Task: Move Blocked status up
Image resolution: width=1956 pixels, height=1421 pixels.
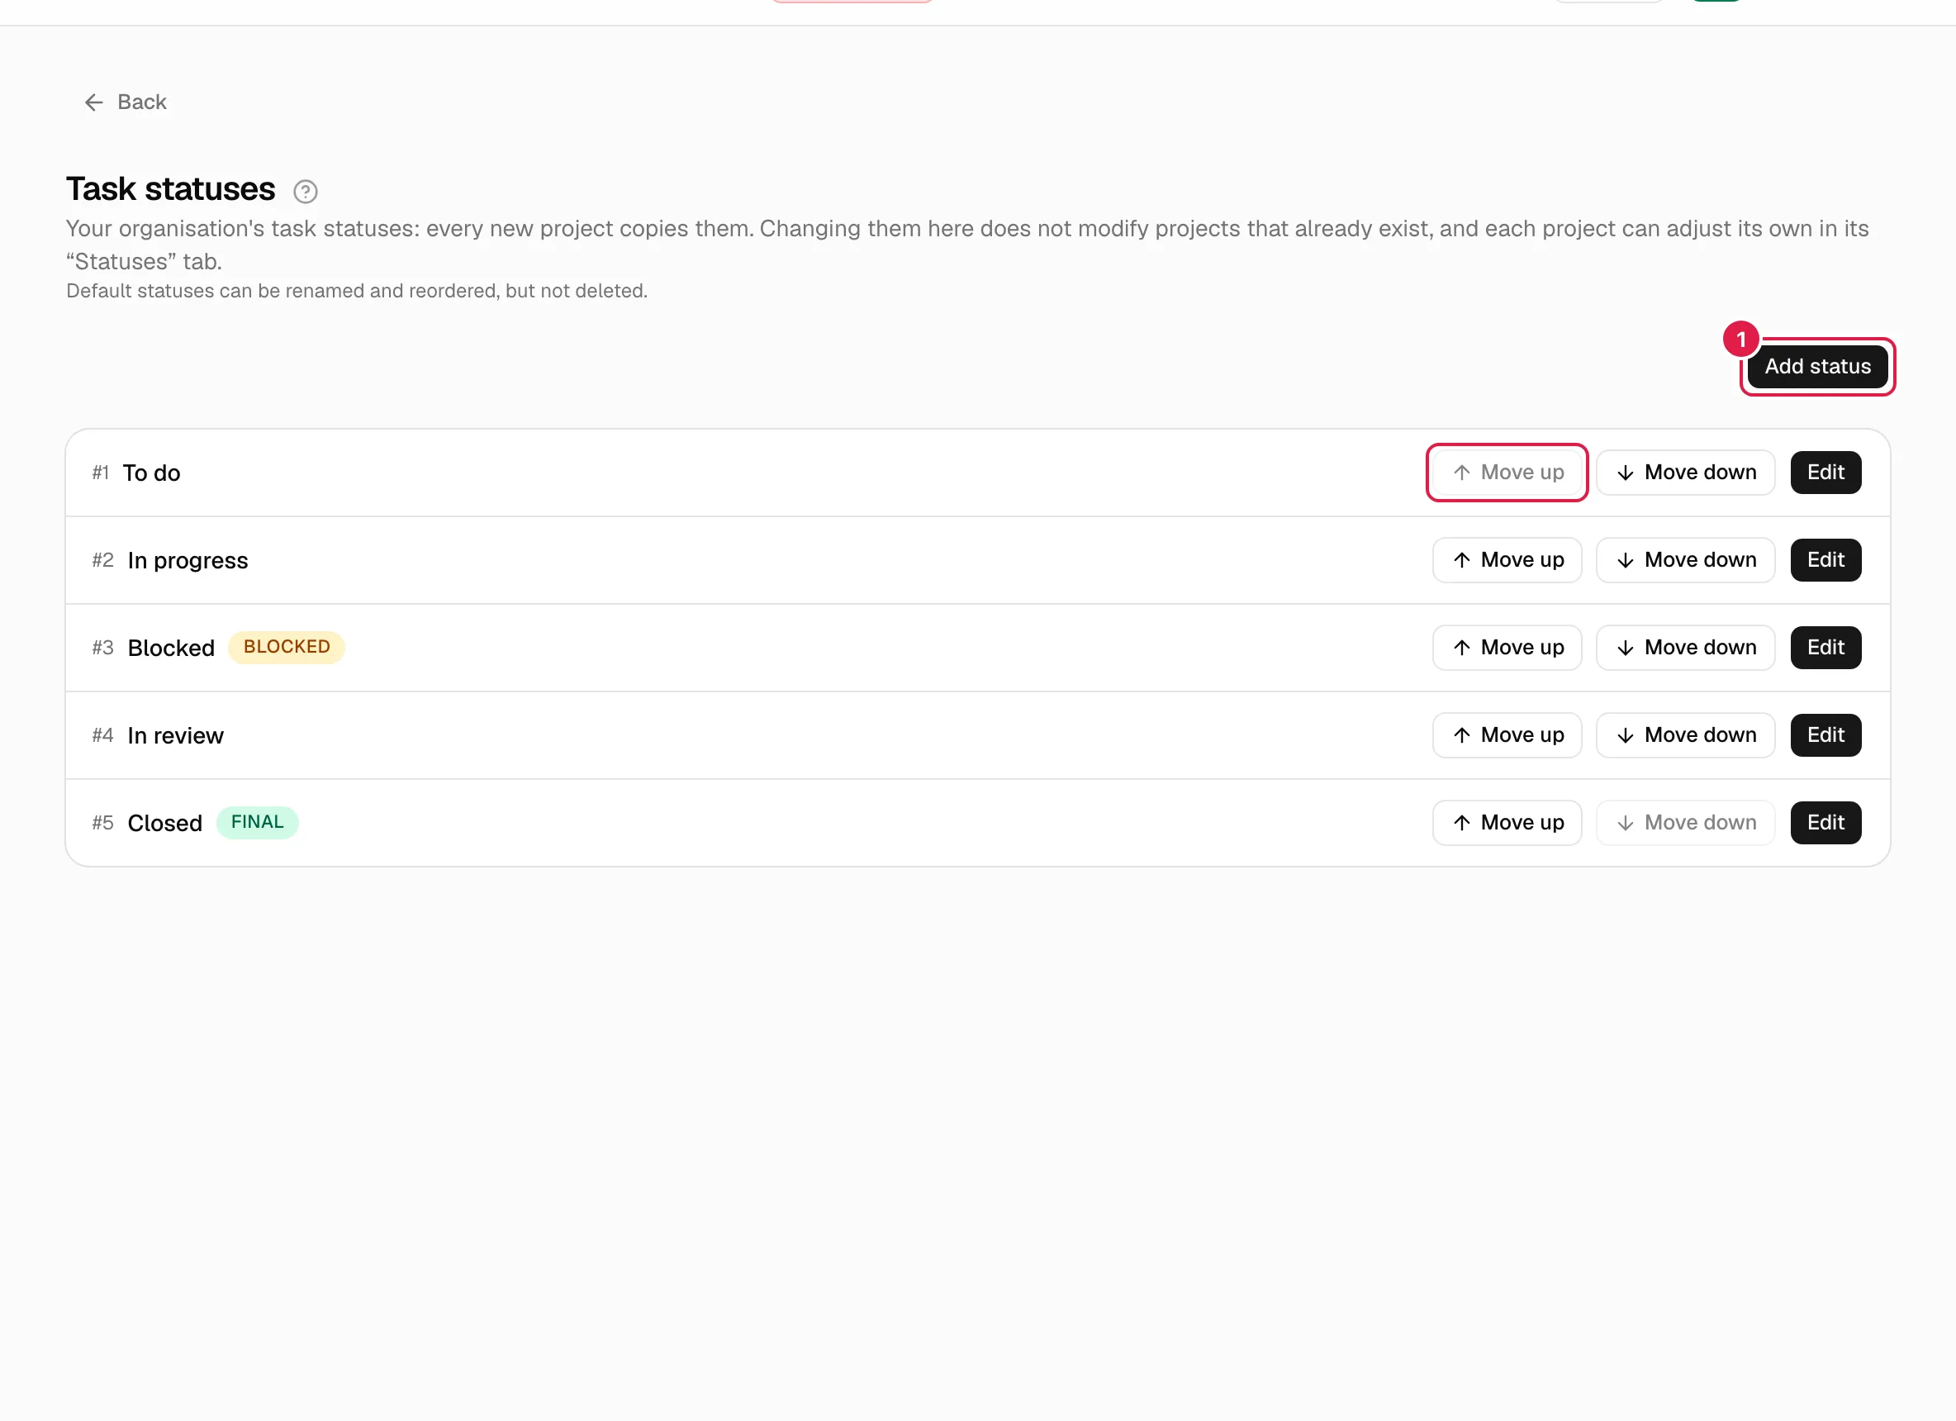Action: tap(1507, 647)
